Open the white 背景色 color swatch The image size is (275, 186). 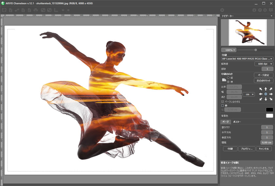269,116
